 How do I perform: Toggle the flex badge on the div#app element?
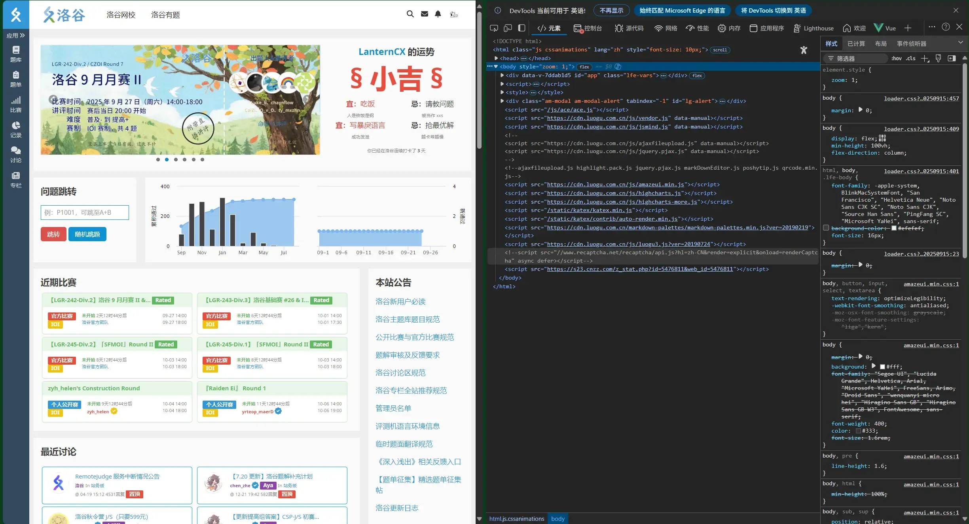[697, 76]
